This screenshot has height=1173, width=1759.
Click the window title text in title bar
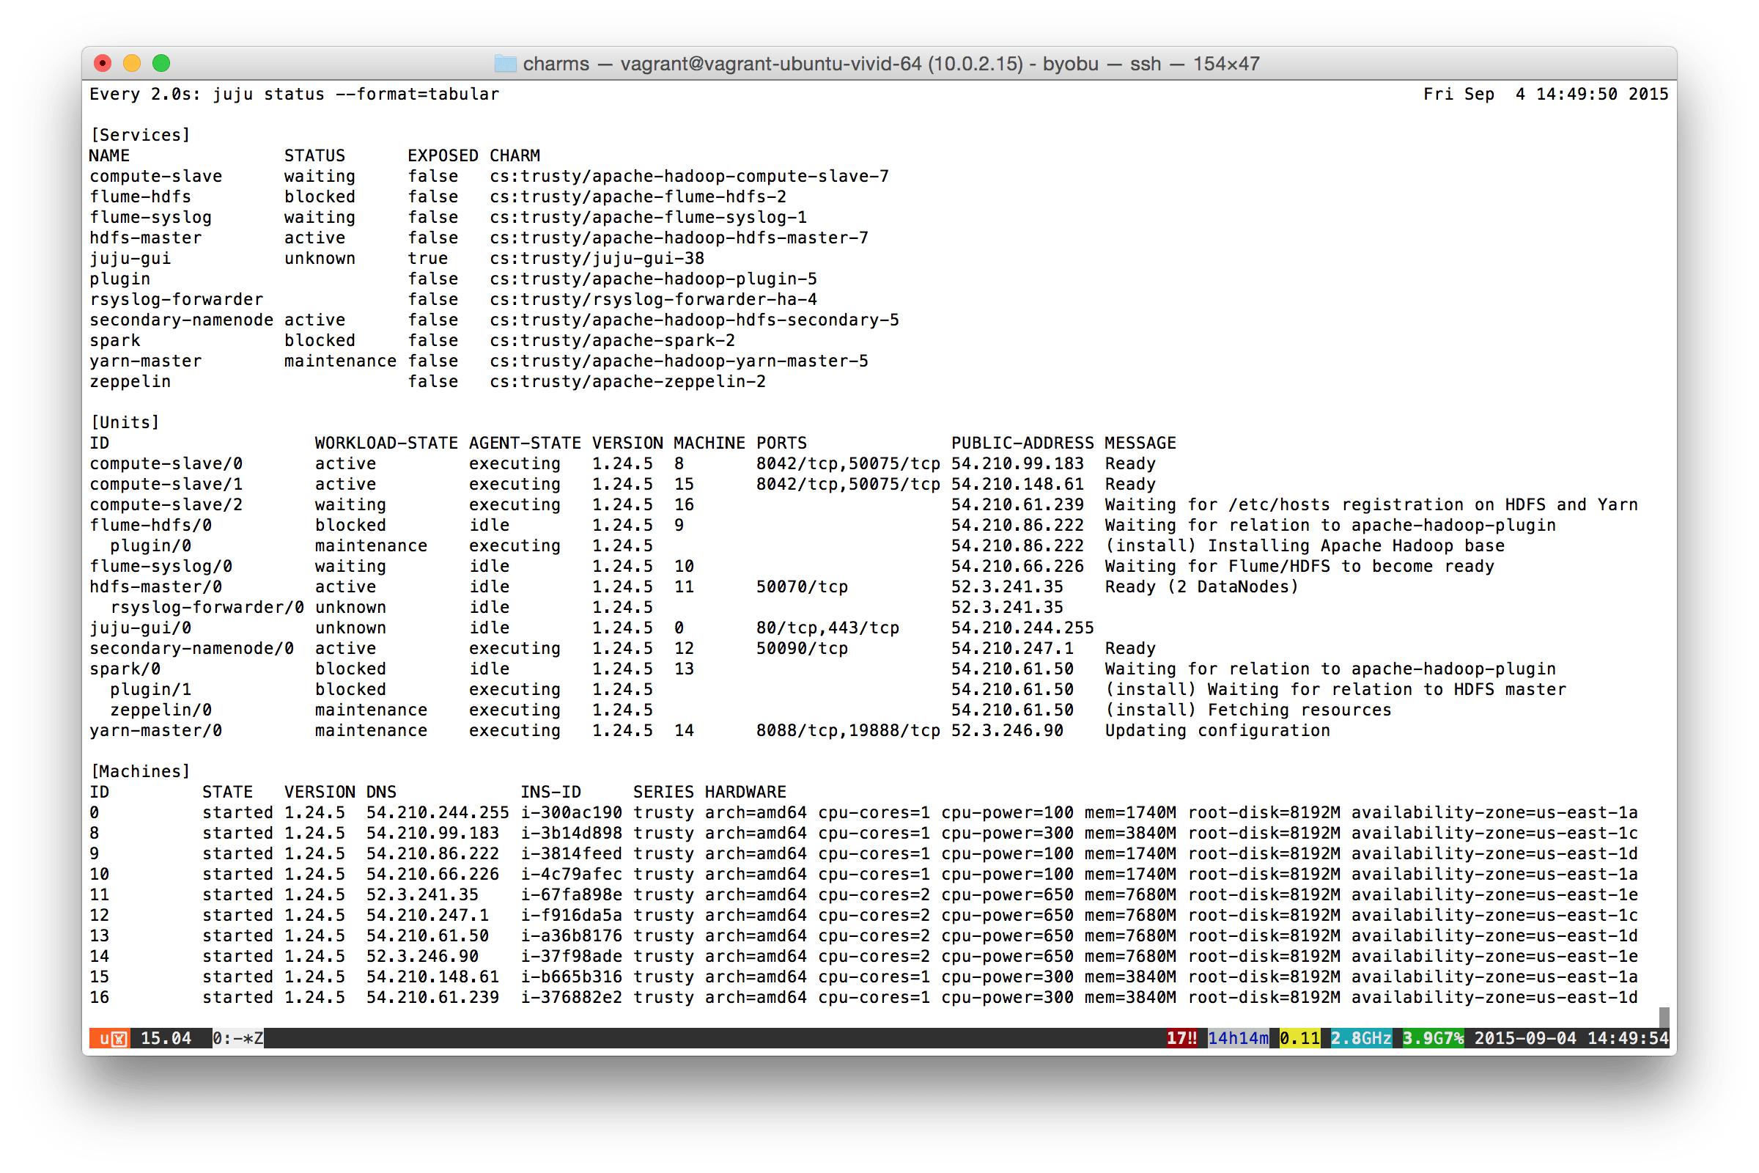click(x=890, y=64)
